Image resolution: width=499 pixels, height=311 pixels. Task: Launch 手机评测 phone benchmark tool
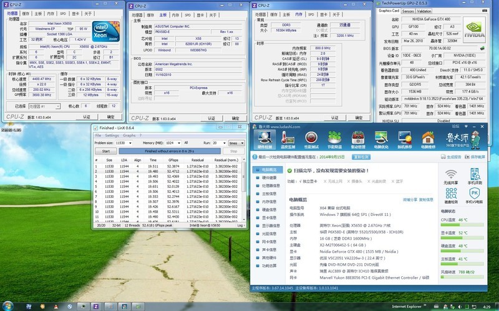click(475, 177)
